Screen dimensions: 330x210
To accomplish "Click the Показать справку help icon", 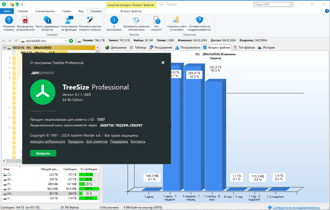I will coord(9,20).
